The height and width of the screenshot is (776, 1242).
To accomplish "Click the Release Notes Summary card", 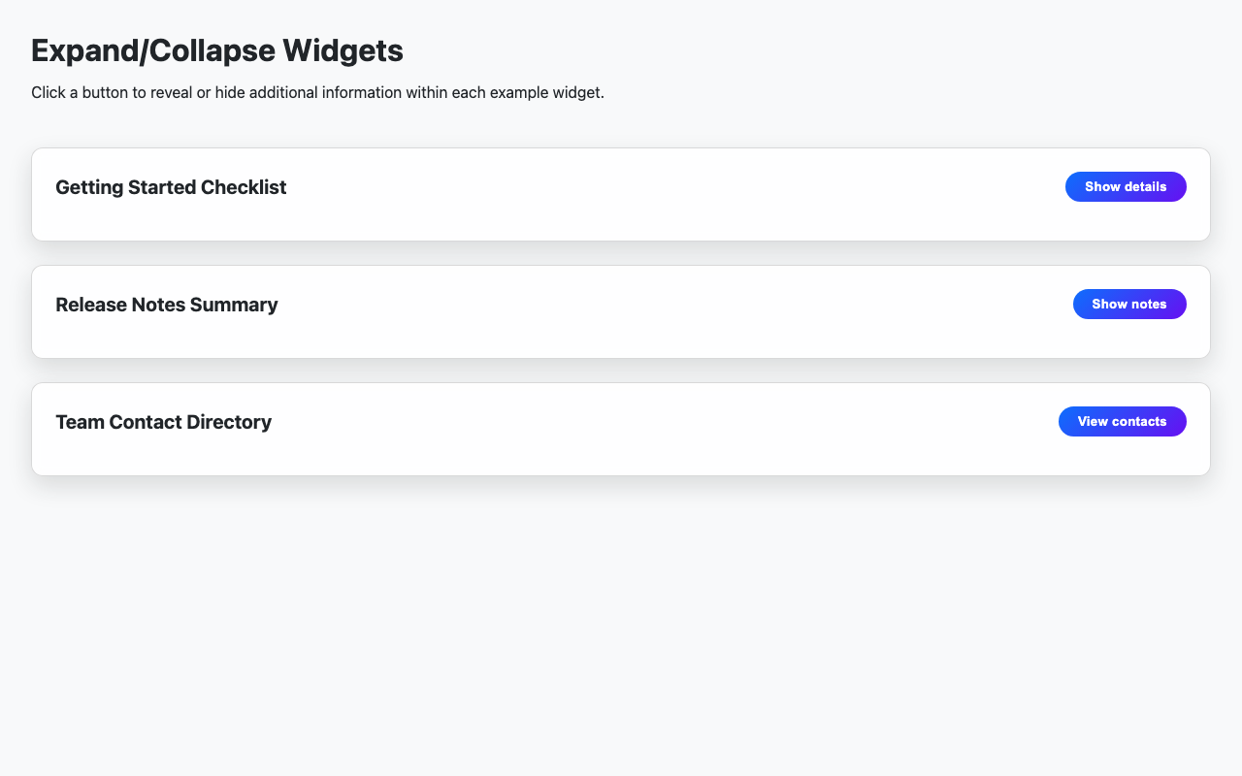I will tap(621, 311).
